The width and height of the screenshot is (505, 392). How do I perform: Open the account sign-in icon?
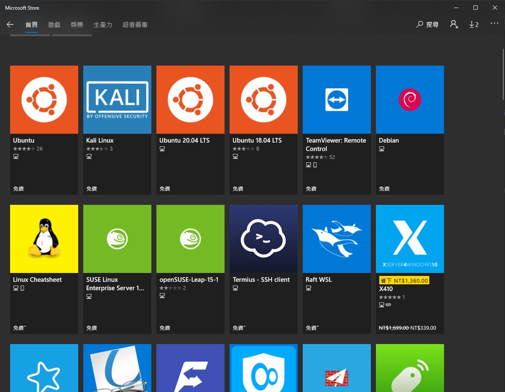tap(454, 24)
